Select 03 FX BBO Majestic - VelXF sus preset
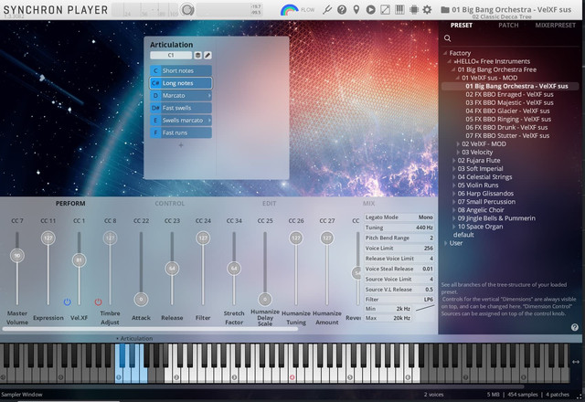This screenshot has height=402, width=585. point(509,102)
